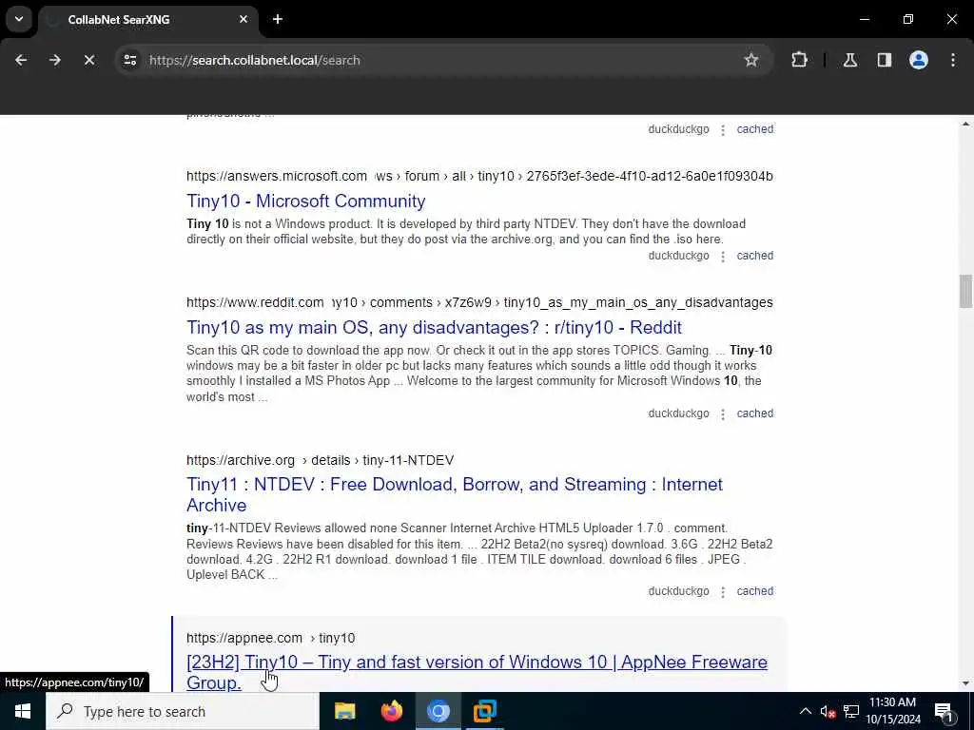Open the clock showing 11:30 AM
The width and height of the screenshot is (974, 730).
pyautogui.click(x=893, y=711)
